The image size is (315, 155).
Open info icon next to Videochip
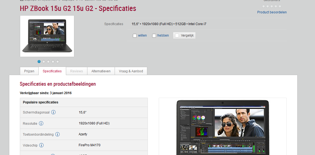pyautogui.click(x=41, y=145)
